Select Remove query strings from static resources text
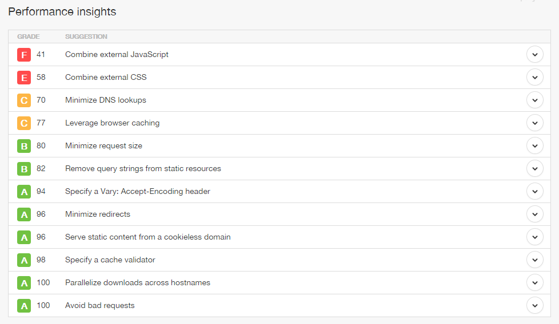The height and width of the screenshot is (324, 559). 143,169
